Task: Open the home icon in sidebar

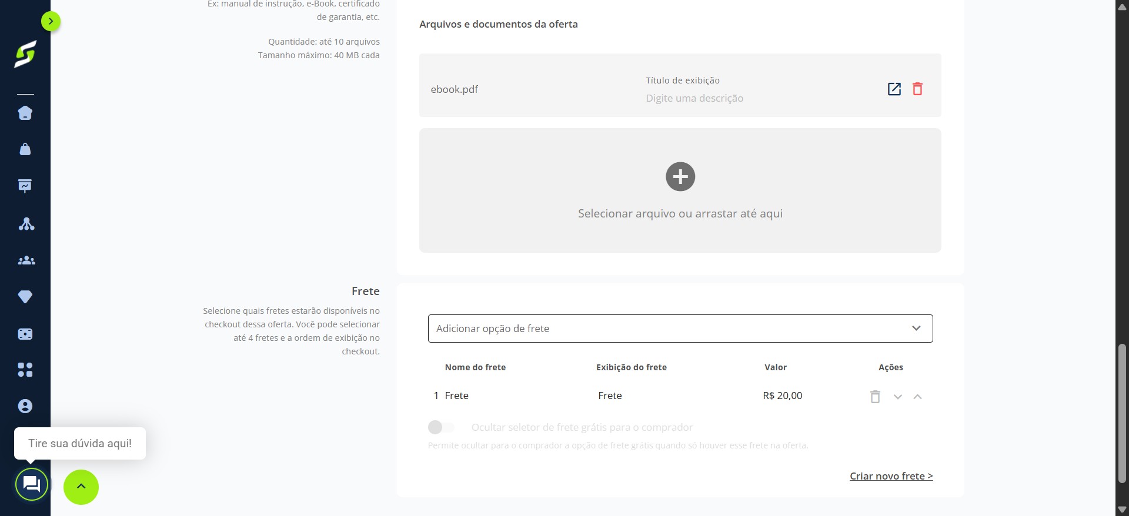Action: pos(25,113)
